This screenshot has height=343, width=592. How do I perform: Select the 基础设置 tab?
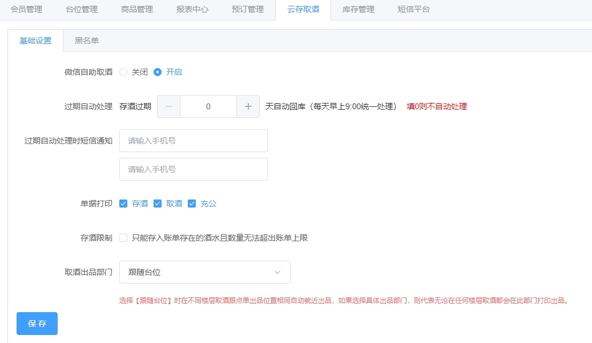click(x=35, y=41)
